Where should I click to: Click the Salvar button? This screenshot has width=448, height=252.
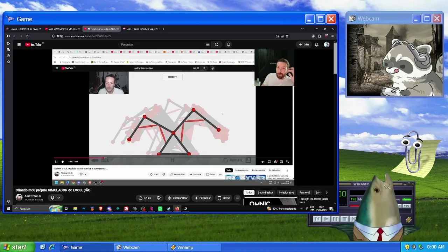click(224, 198)
